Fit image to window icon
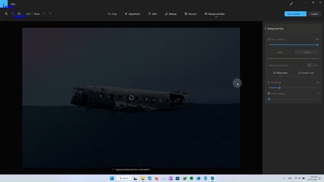Viewport: 324px width, 182px height. pos(19,14)
